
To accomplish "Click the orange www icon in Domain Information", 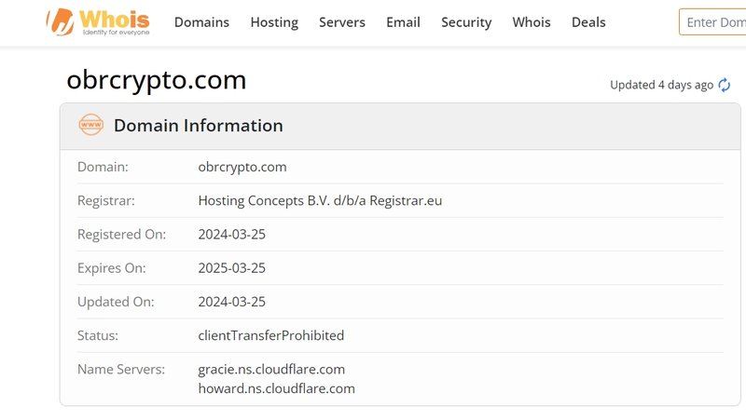I will (x=91, y=126).
